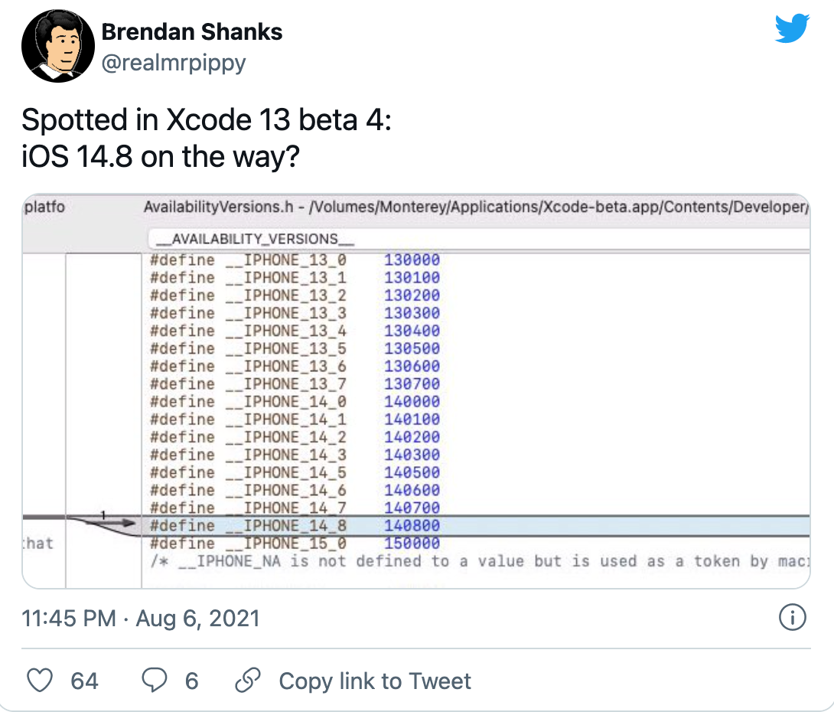Click the 11:45 PM Aug 6, 2021 timestamp
This screenshot has width=834, height=712.
pyautogui.click(x=141, y=618)
